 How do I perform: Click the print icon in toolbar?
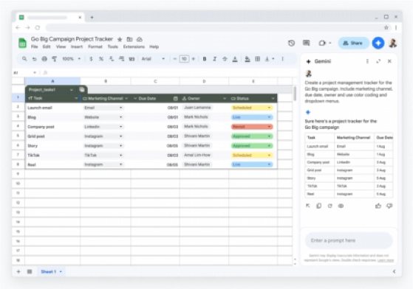(x=44, y=59)
